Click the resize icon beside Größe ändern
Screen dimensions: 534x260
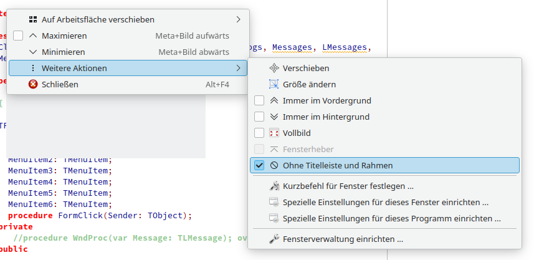tap(274, 84)
